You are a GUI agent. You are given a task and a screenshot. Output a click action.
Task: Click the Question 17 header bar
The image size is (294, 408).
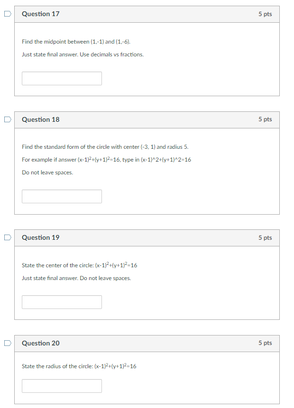point(147,14)
